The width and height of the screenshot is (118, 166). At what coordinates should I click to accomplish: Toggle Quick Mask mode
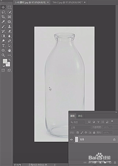pos(3,70)
